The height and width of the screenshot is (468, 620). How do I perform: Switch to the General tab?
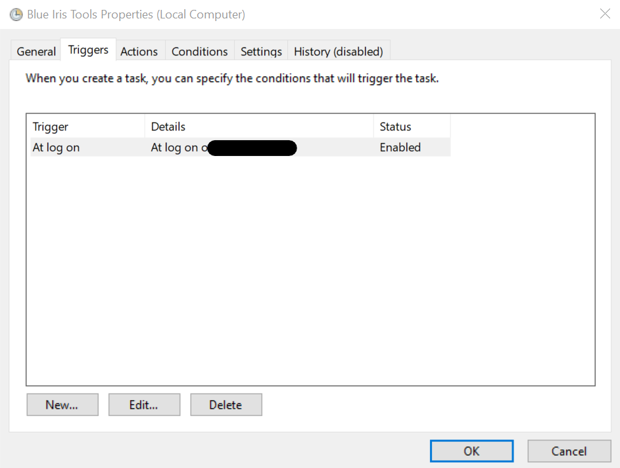[x=36, y=51]
